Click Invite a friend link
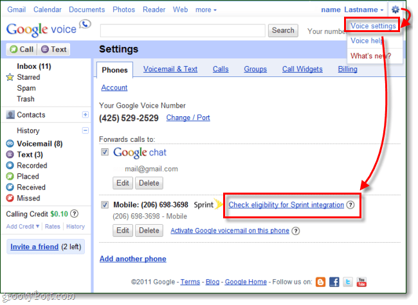The height and width of the screenshot is (305, 418). (34, 247)
